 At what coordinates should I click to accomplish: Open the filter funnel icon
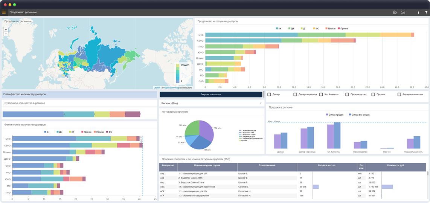point(426,12)
